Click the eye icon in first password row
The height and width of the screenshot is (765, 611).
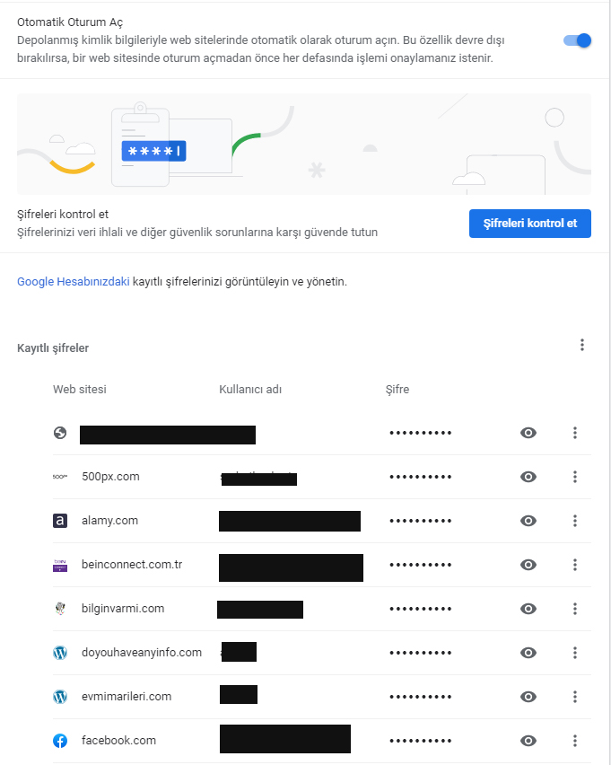(x=528, y=433)
